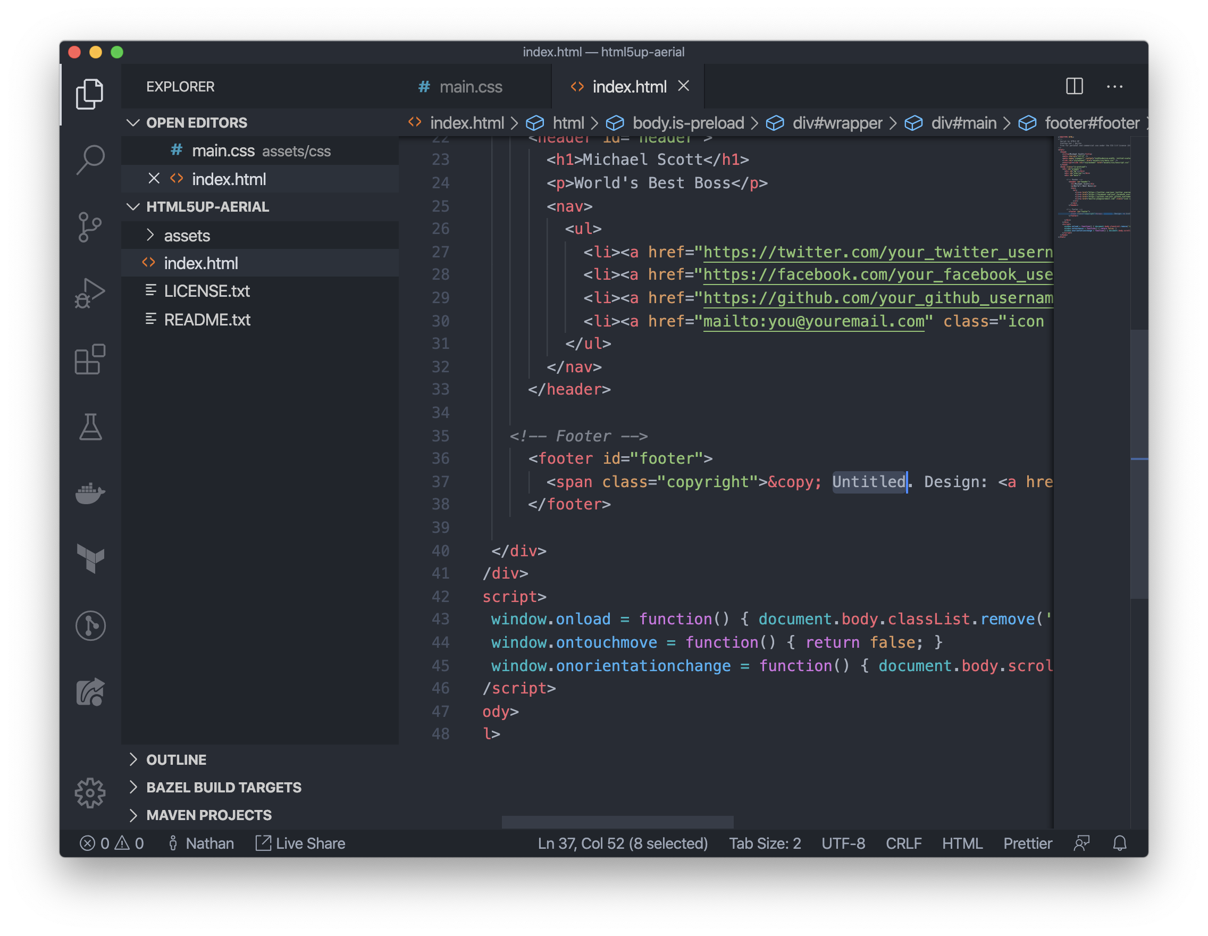Expand the assets folder

tap(187, 236)
